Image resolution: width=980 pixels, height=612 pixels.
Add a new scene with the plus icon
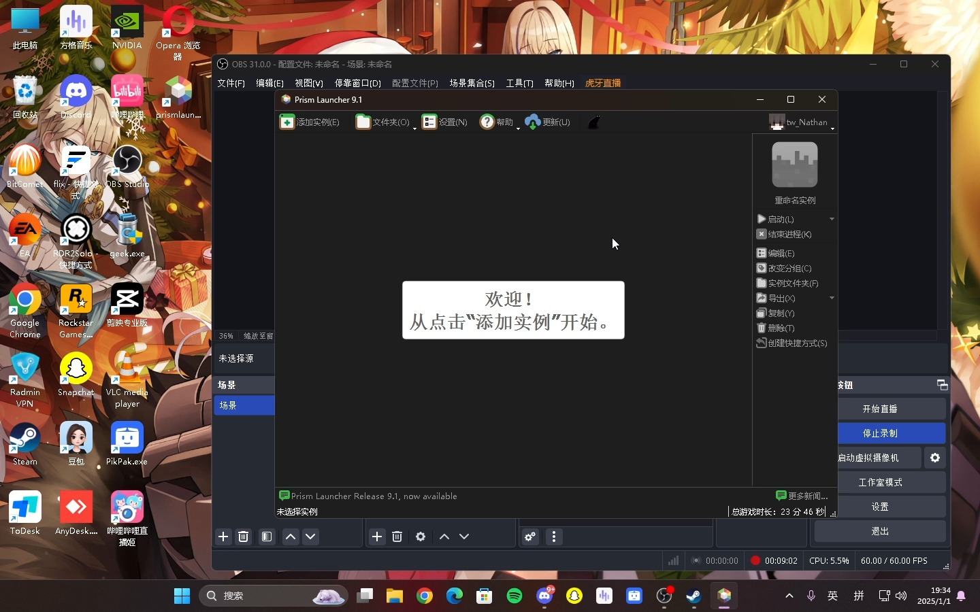click(x=223, y=537)
